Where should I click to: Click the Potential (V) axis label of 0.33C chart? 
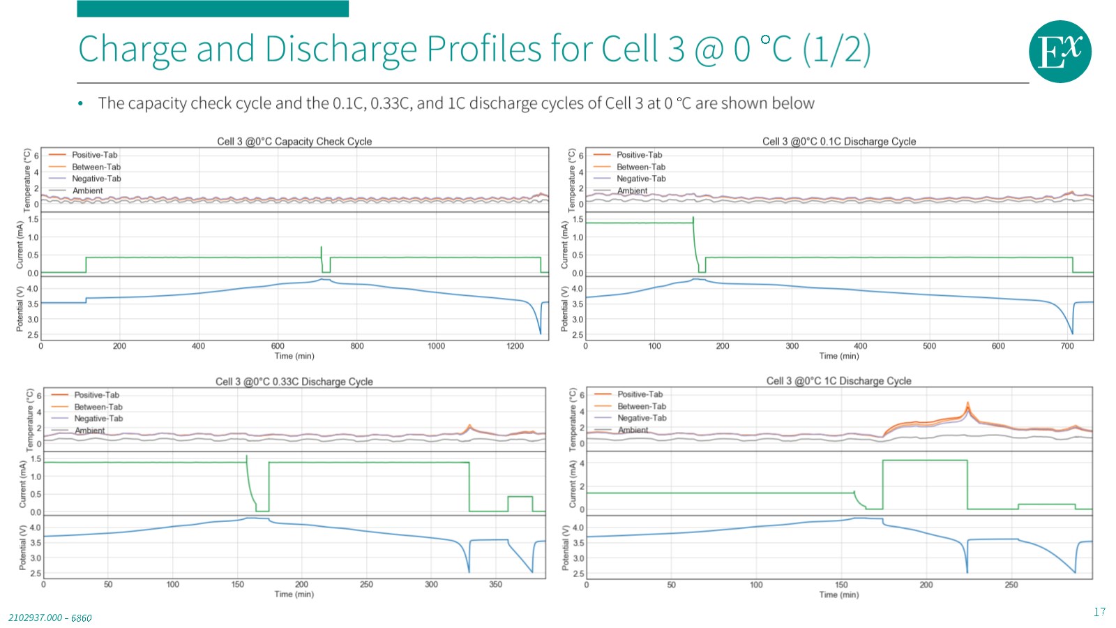coord(22,548)
